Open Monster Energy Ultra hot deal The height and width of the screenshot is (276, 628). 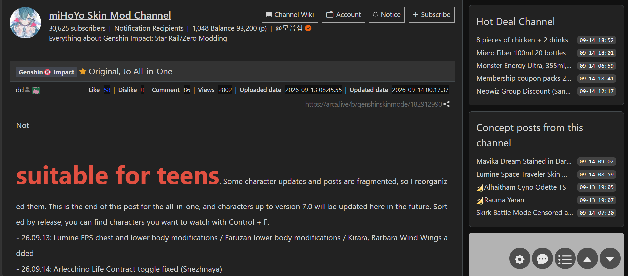click(x=524, y=66)
